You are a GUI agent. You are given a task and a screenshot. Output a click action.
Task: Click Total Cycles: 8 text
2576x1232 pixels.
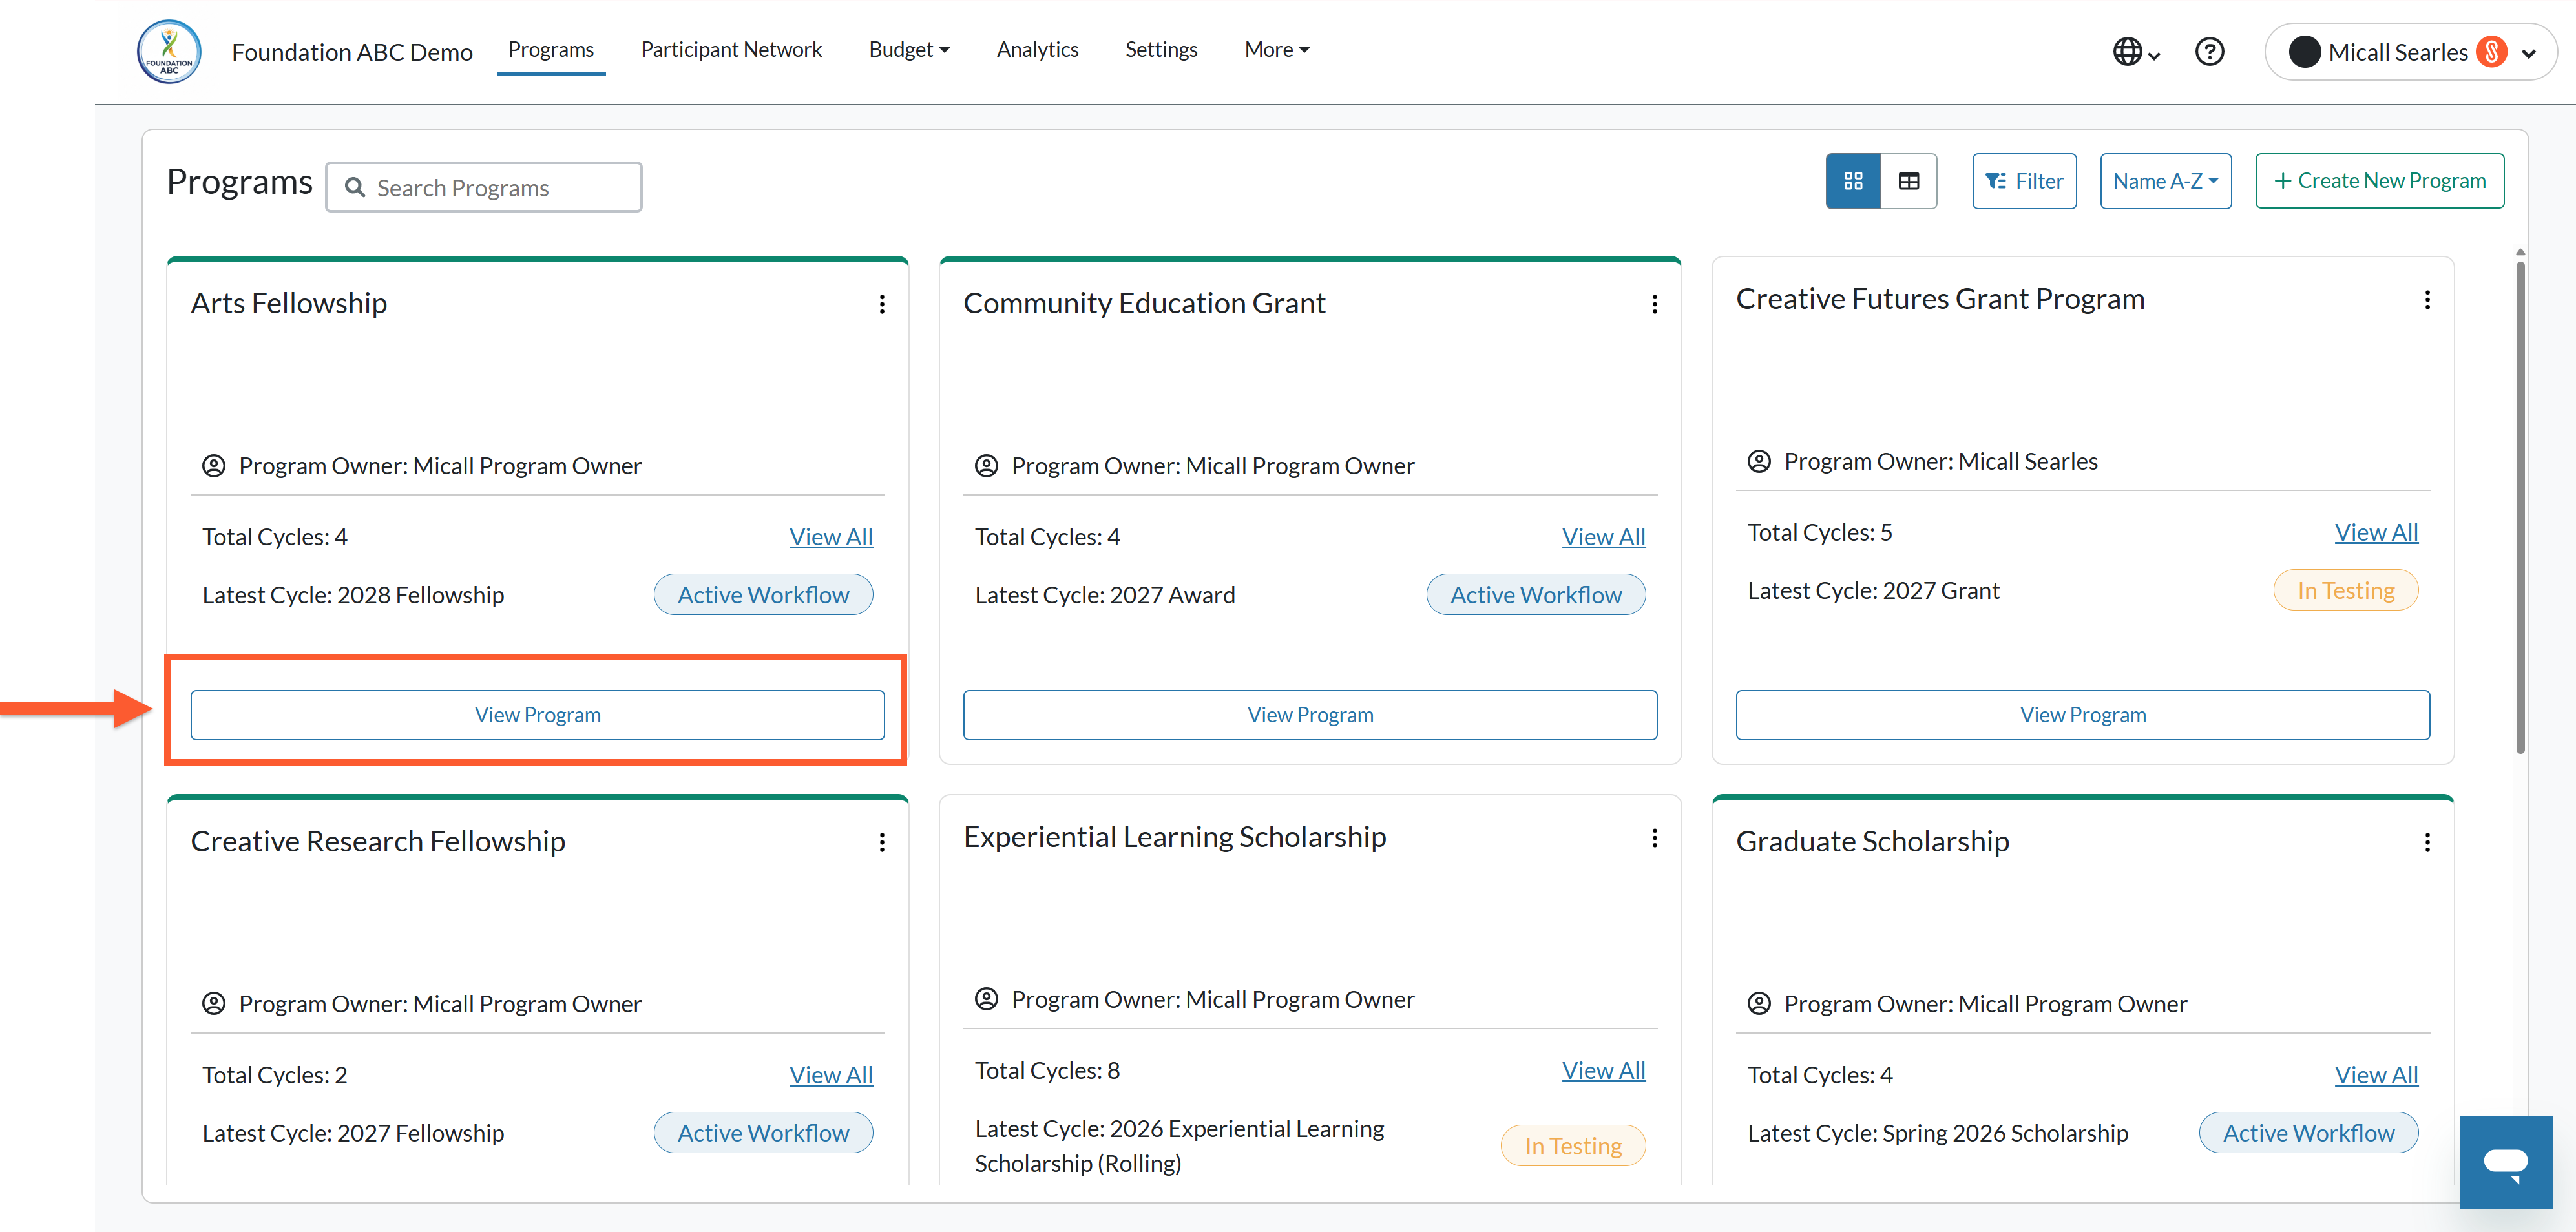pyautogui.click(x=1047, y=1071)
